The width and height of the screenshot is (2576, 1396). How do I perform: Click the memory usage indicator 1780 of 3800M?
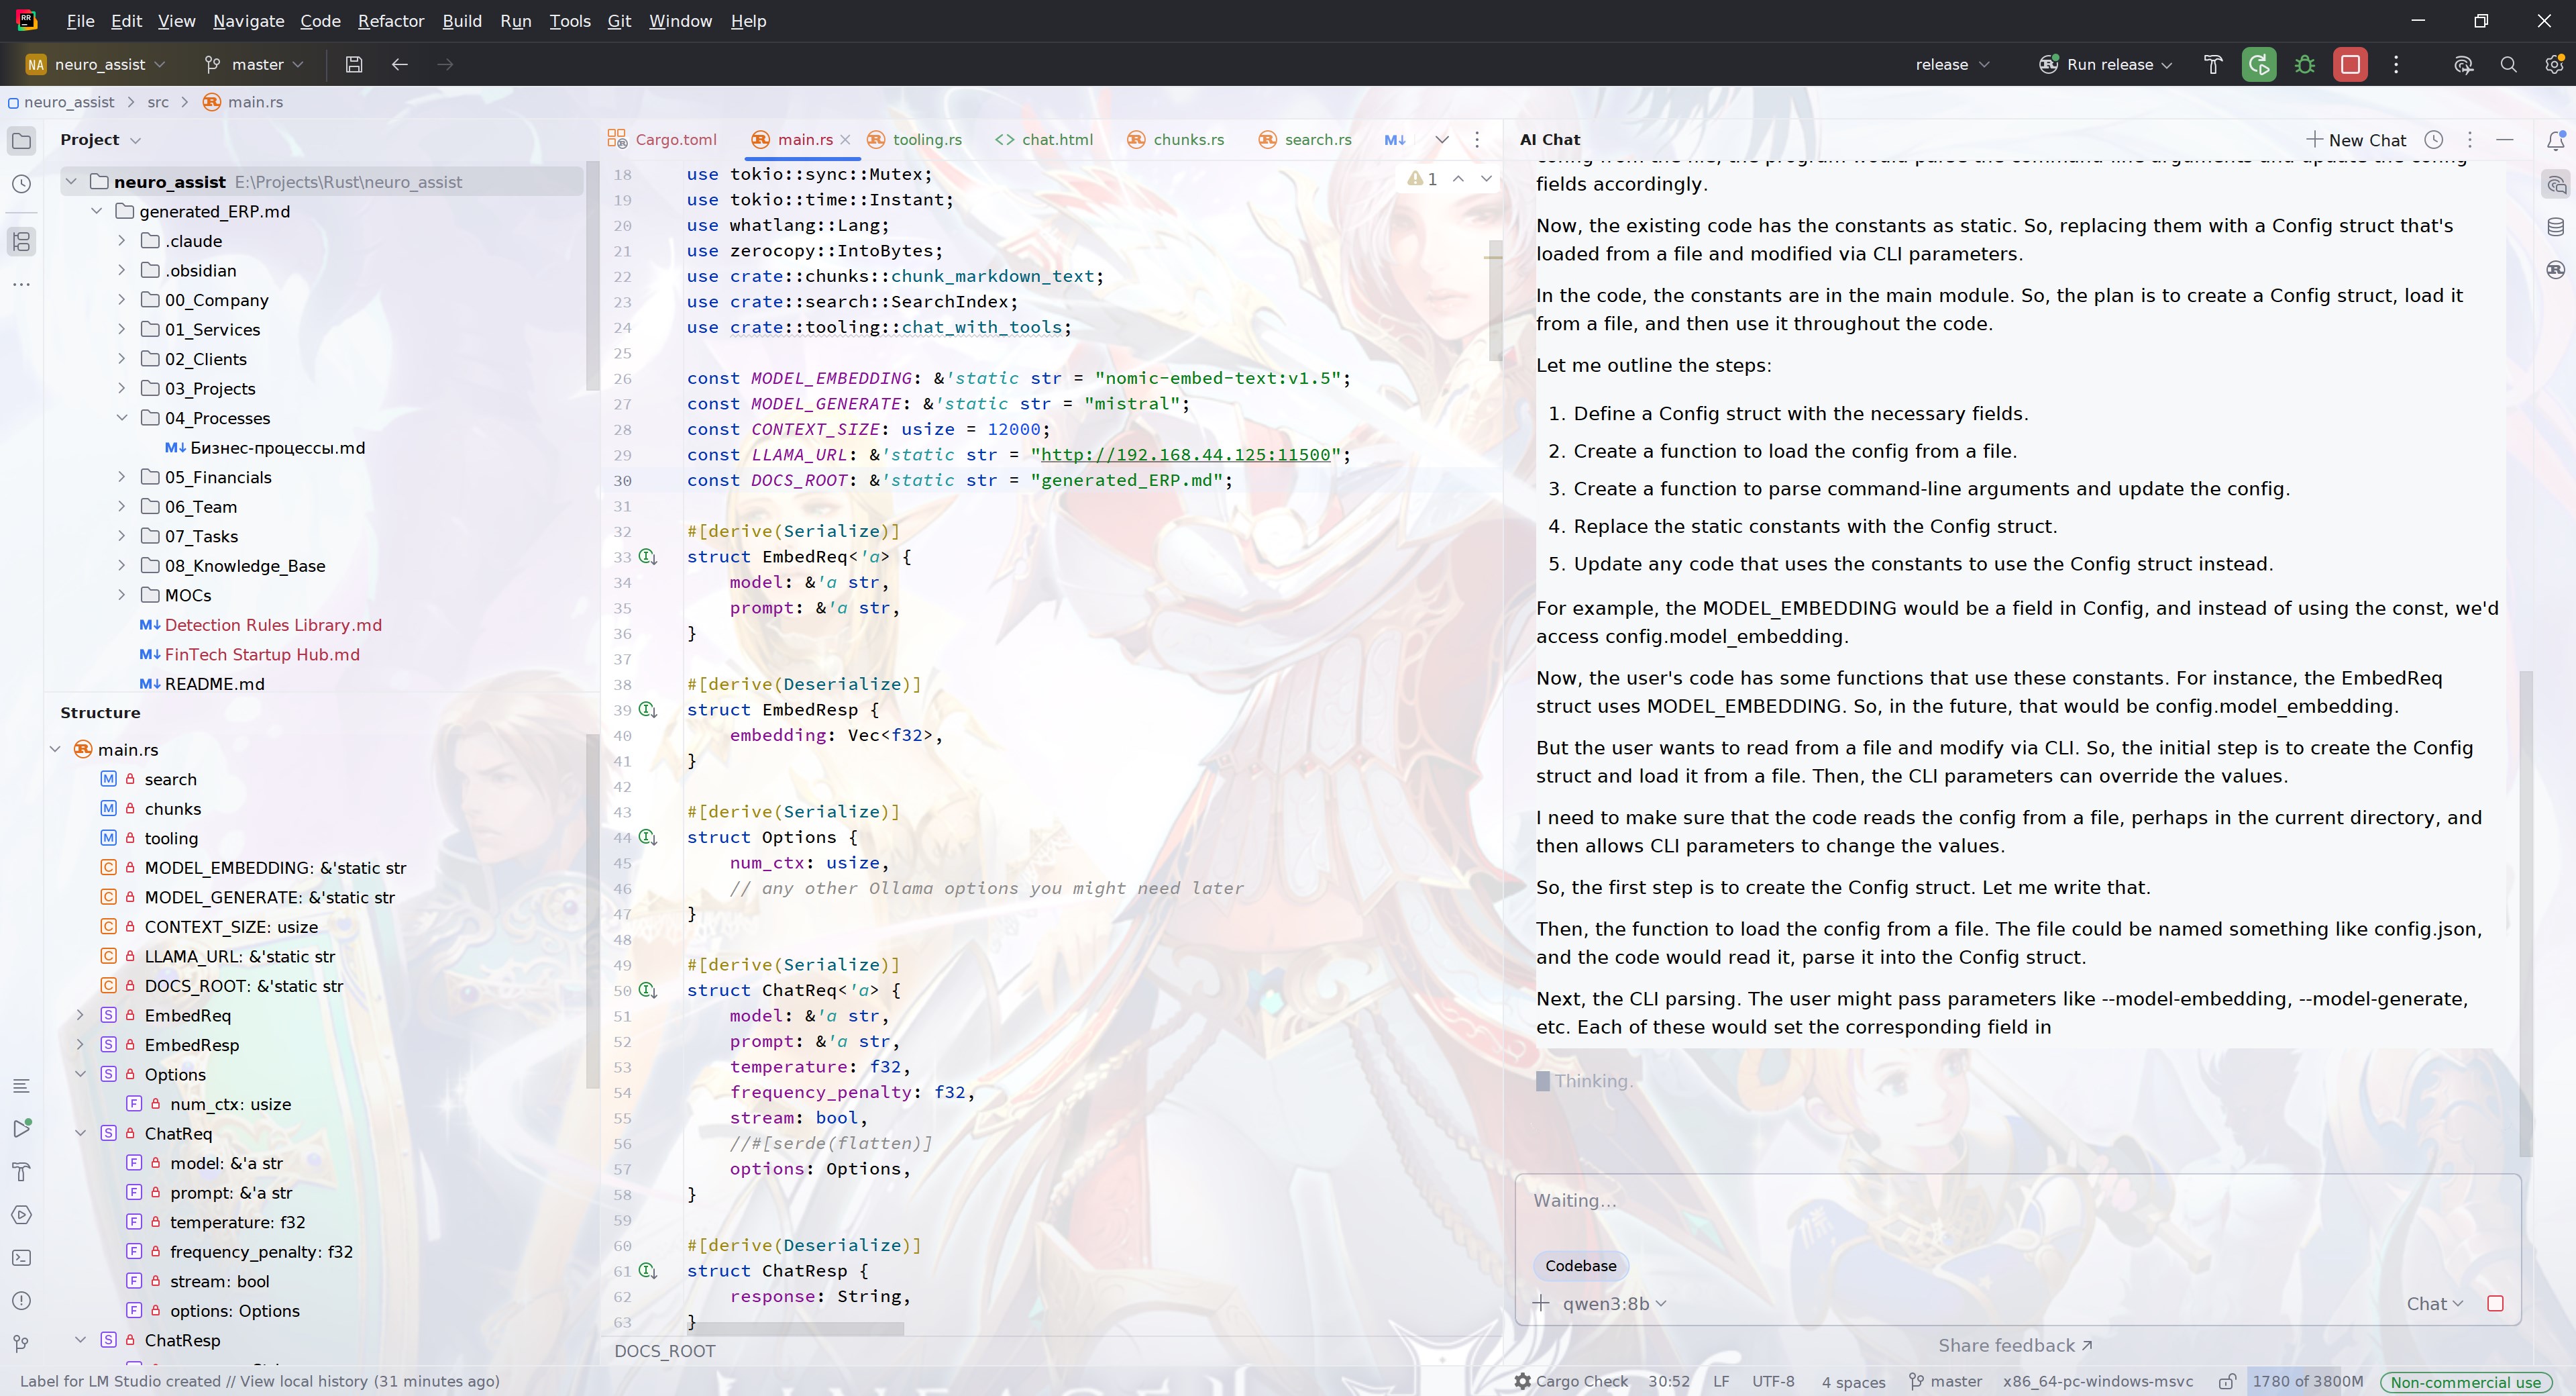2306,1382
